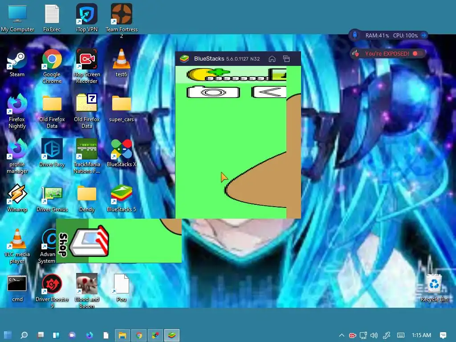456x342 pixels.
Task: Open the My Computer desktop icon
Action: point(17,18)
